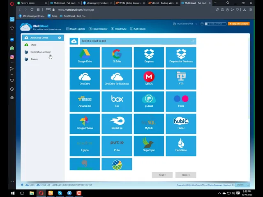
Task: Click the storage usage progress bar
Action: point(215,24)
